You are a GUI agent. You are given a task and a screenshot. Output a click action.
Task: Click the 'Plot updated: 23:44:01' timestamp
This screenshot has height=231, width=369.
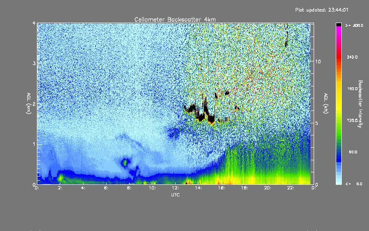321,10
